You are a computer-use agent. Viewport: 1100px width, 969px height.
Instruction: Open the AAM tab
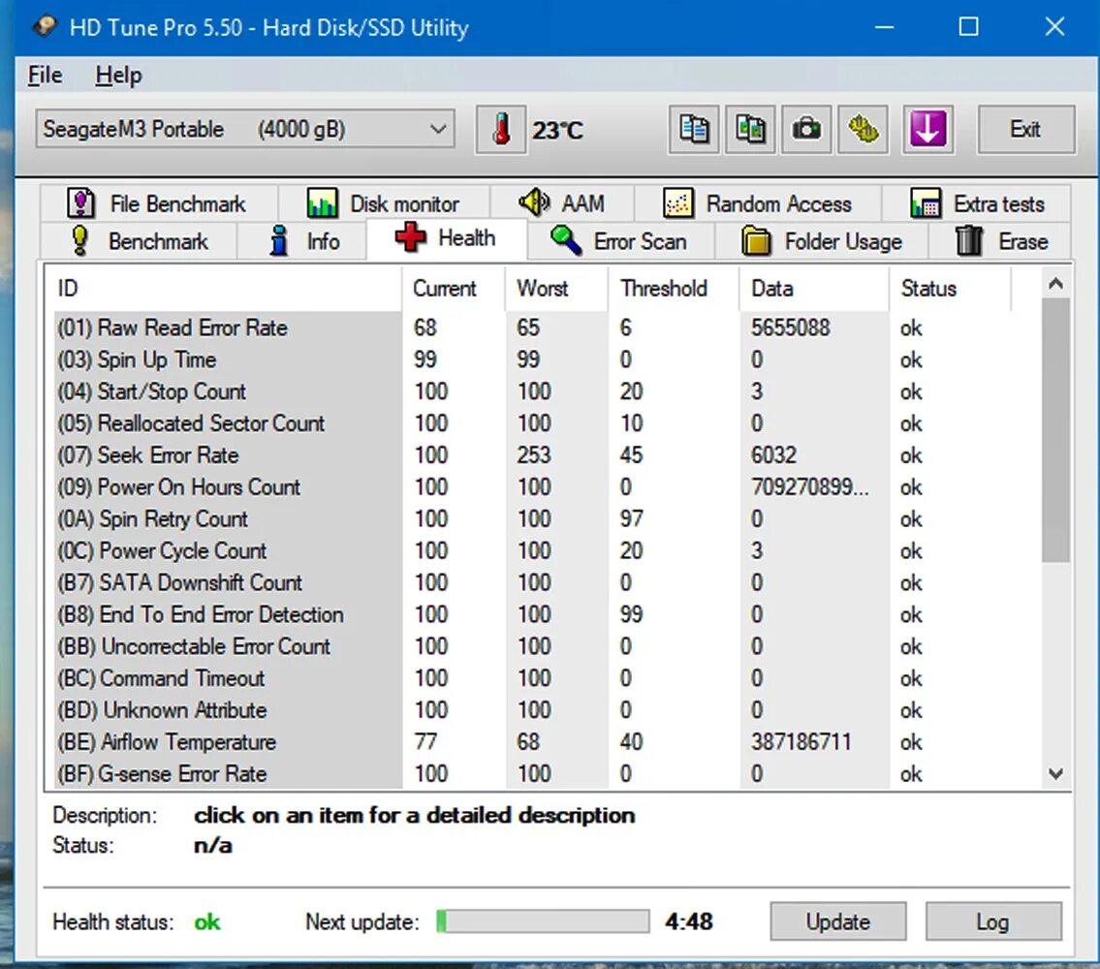pos(562,203)
